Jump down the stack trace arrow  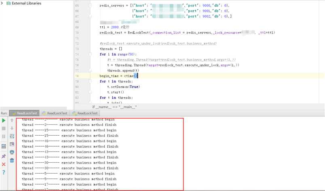[12, 128]
